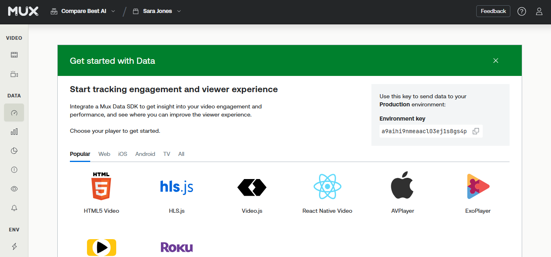The height and width of the screenshot is (257, 551).
Task: Click the HLS.js label
Action: pyautogui.click(x=177, y=211)
